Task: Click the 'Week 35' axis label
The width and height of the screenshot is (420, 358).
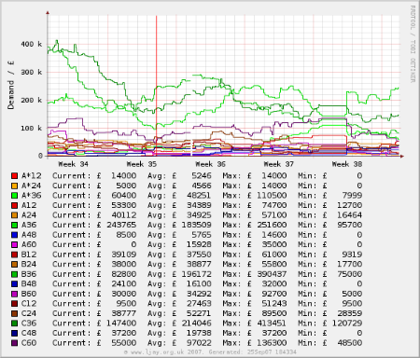Action: coord(142,164)
